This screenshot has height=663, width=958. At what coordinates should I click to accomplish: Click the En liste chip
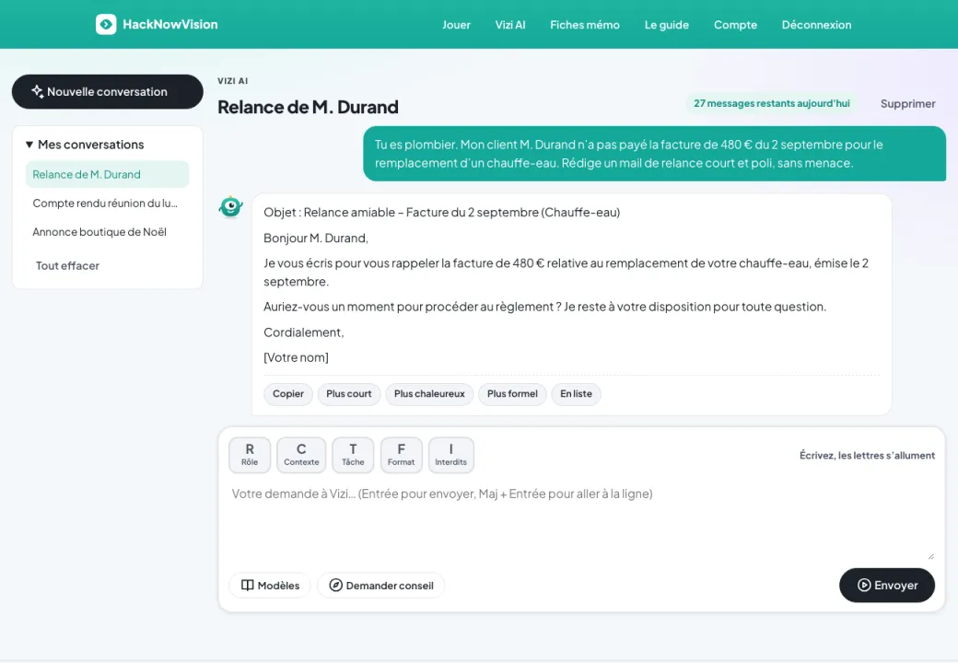point(576,394)
